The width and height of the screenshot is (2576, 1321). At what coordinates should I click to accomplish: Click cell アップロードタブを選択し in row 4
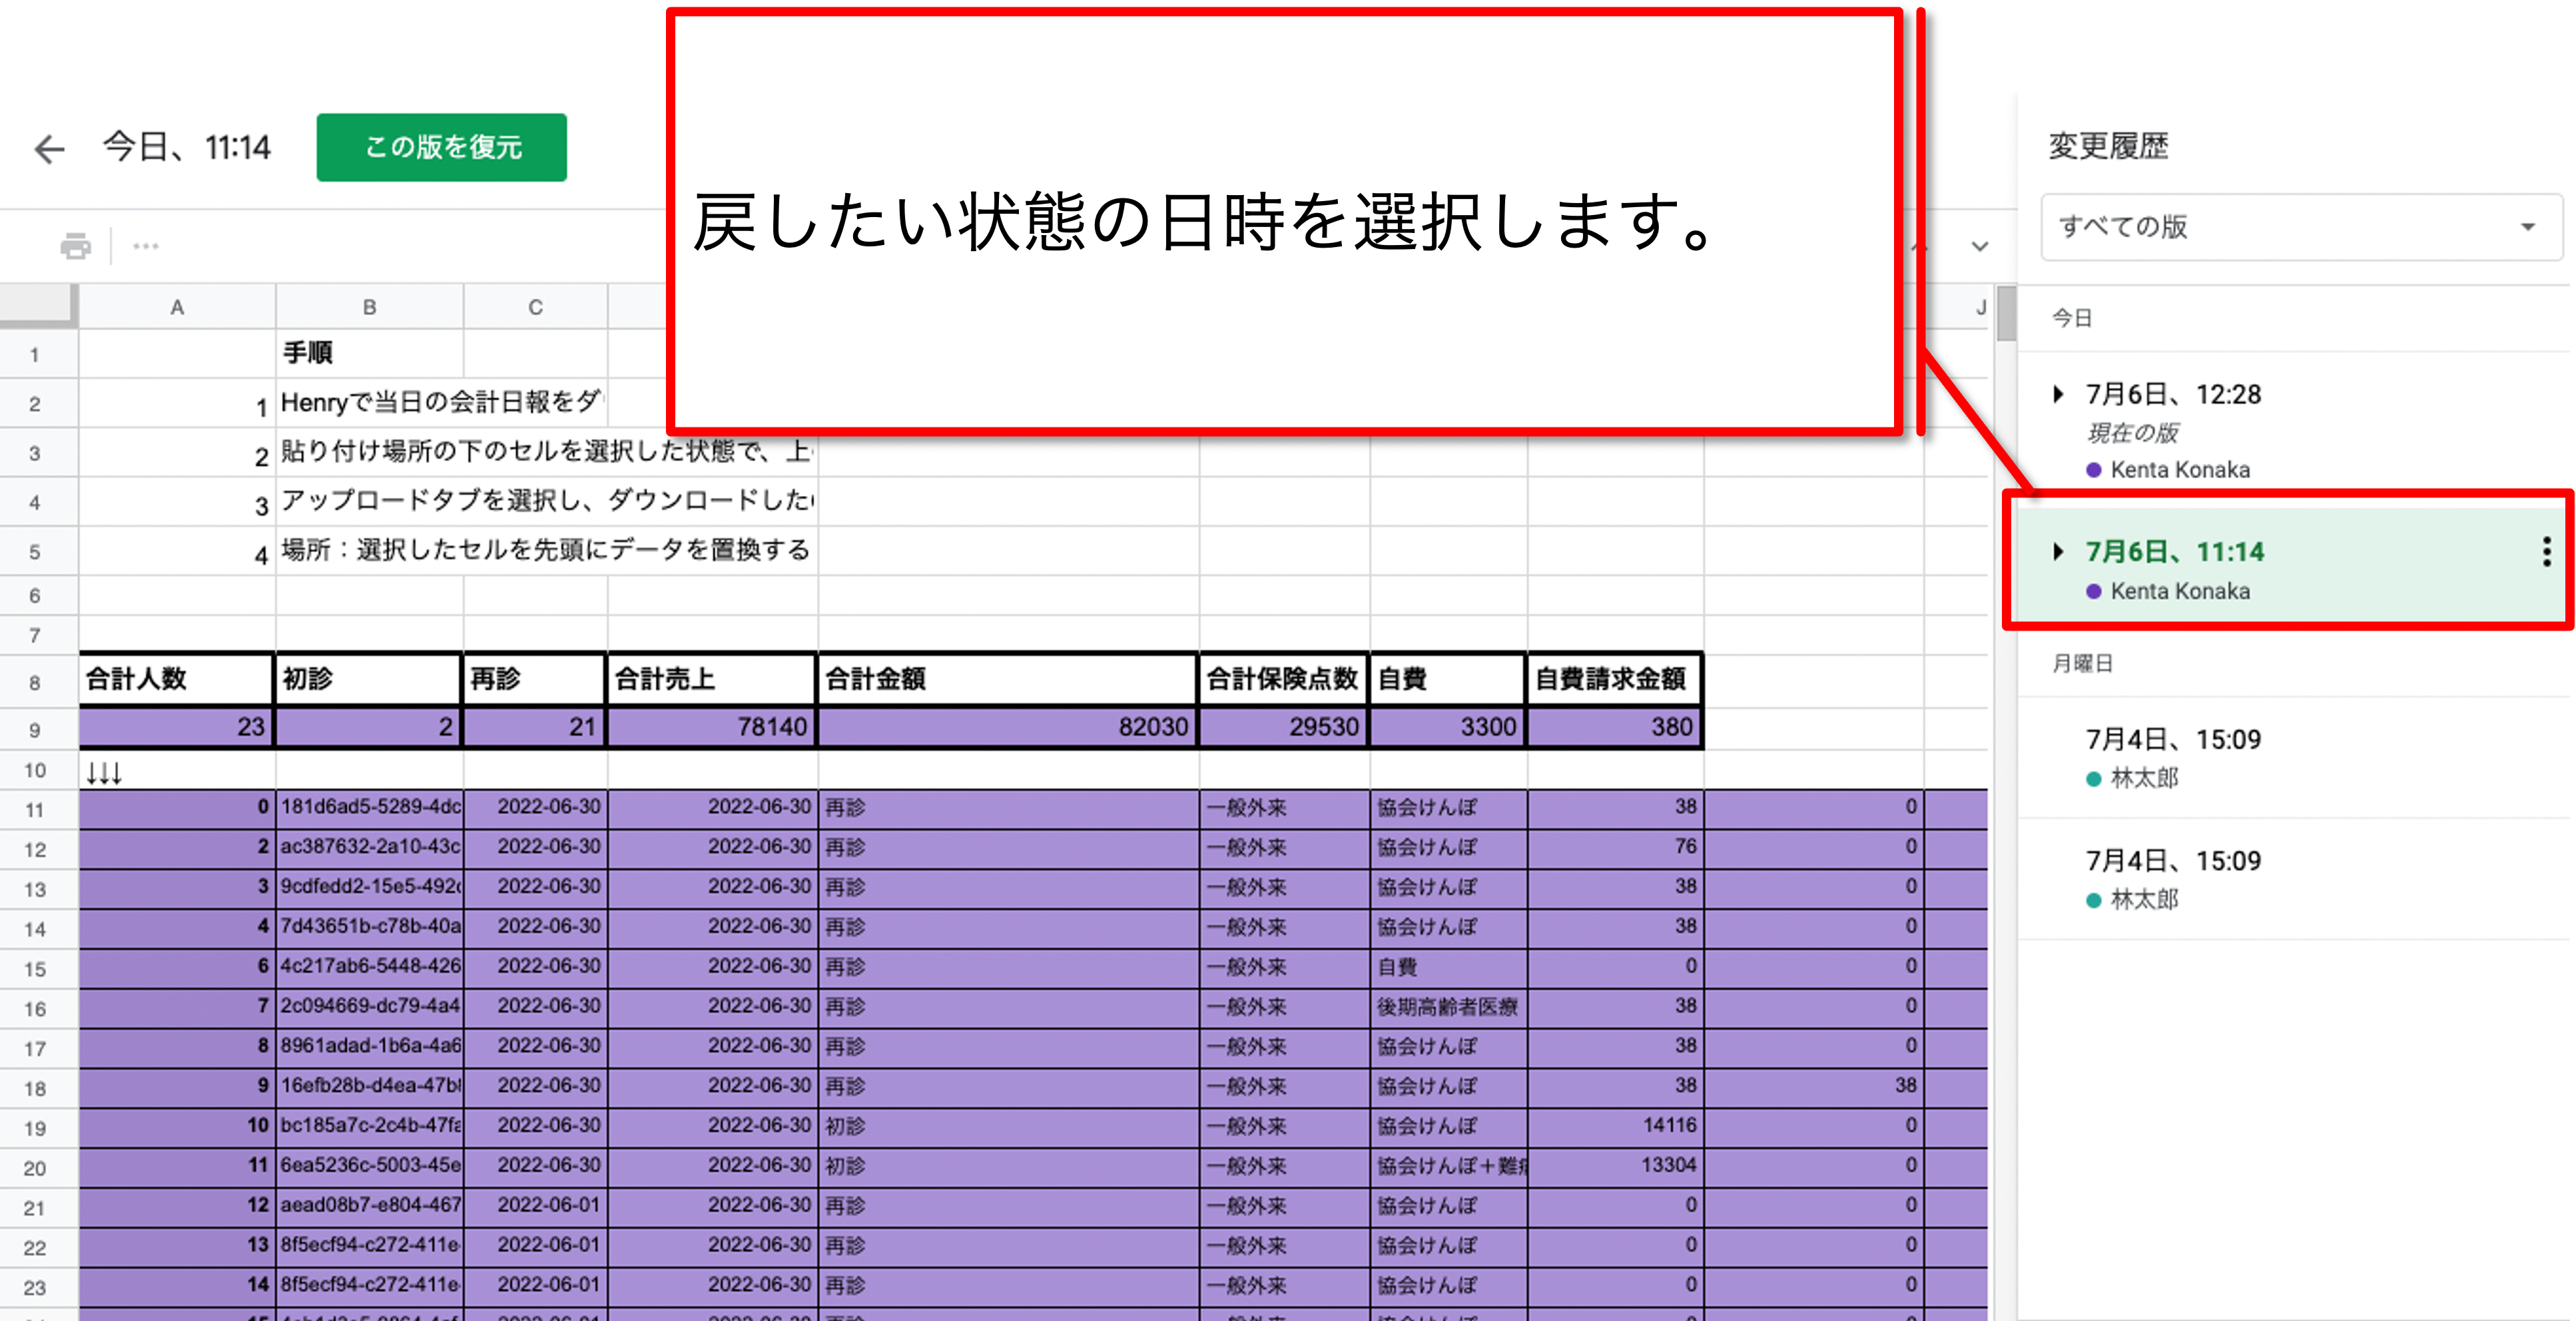pos(546,501)
